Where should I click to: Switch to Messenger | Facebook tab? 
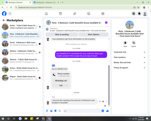(18, 2)
